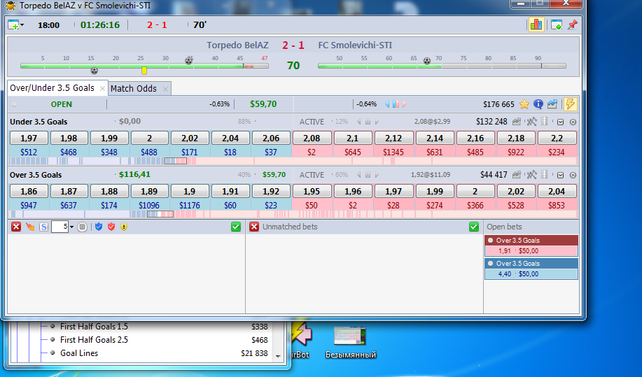
Task: Click the orange arrow icon in bets toolbar
Action: pyautogui.click(x=30, y=227)
